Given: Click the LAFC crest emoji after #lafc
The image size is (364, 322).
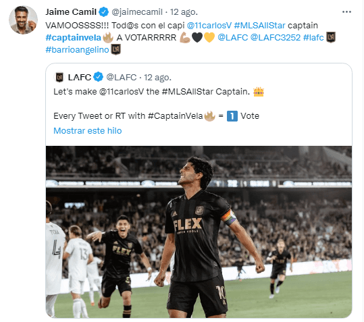Looking at the screenshot, I should click(331, 37).
